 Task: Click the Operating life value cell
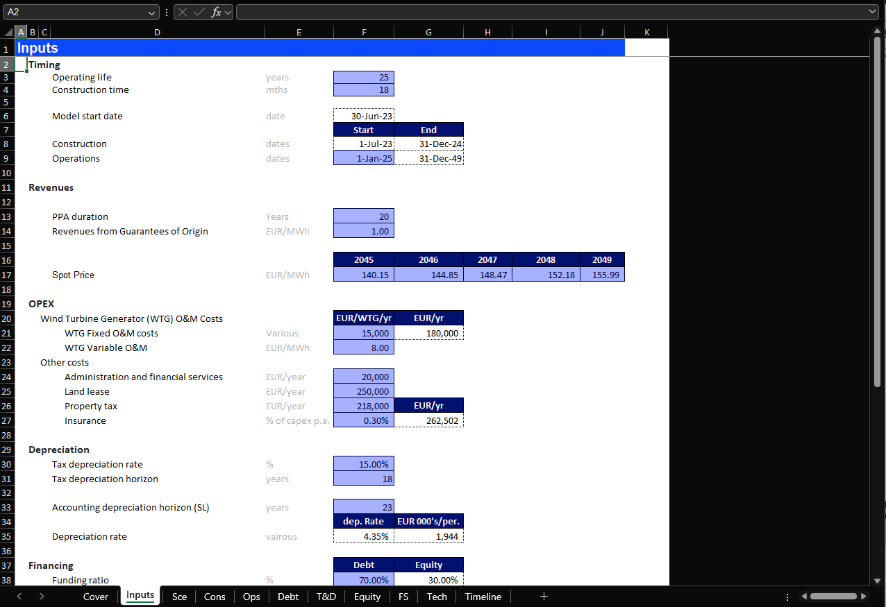364,78
